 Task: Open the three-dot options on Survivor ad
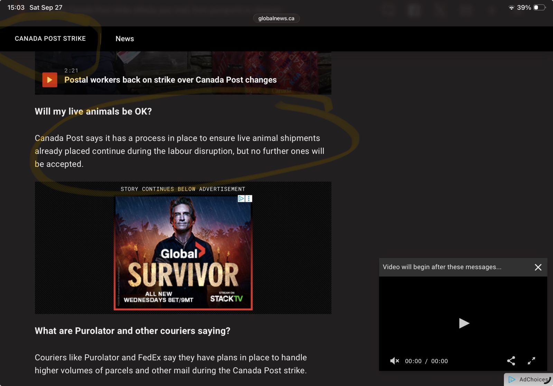249,199
